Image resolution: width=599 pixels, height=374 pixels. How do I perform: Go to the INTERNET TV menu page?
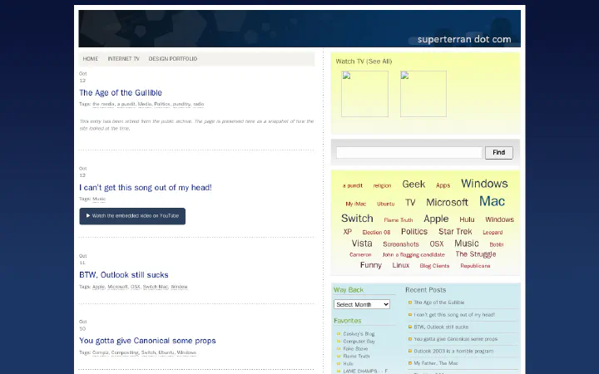(123, 59)
